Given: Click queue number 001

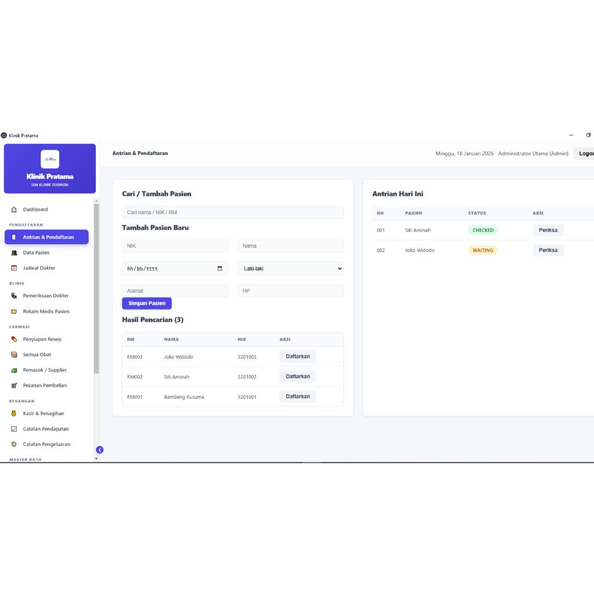Looking at the screenshot, I should click(381, 230).
